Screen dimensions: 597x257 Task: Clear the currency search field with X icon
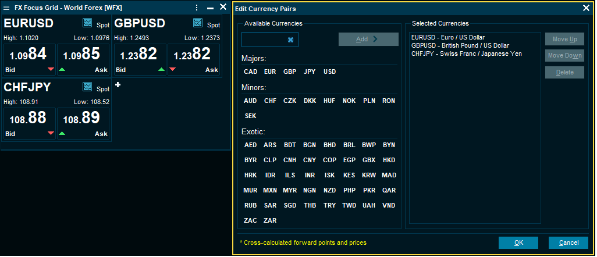pos(291,40)
